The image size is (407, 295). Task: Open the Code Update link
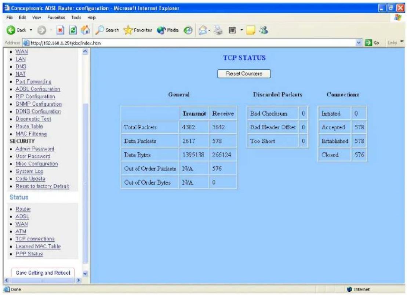tap(30, 179)
